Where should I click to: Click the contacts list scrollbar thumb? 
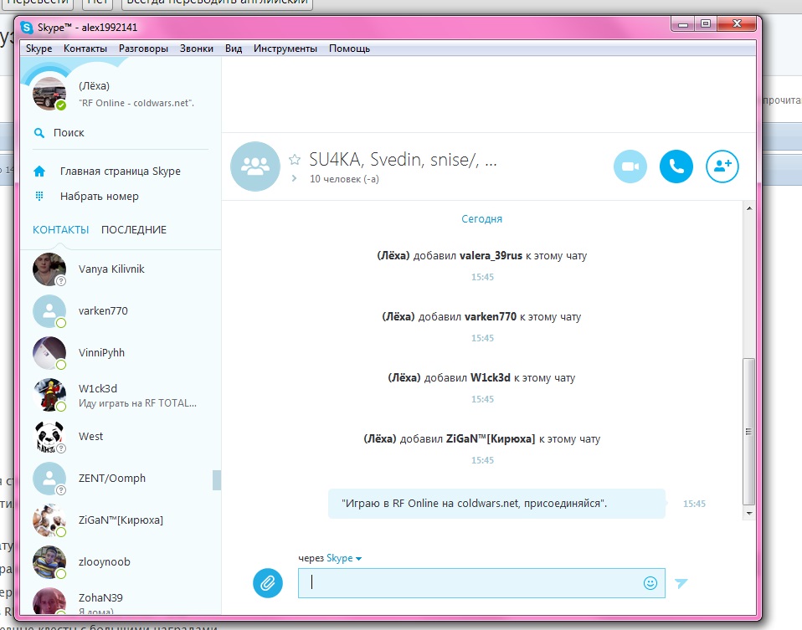coord(217,480)
